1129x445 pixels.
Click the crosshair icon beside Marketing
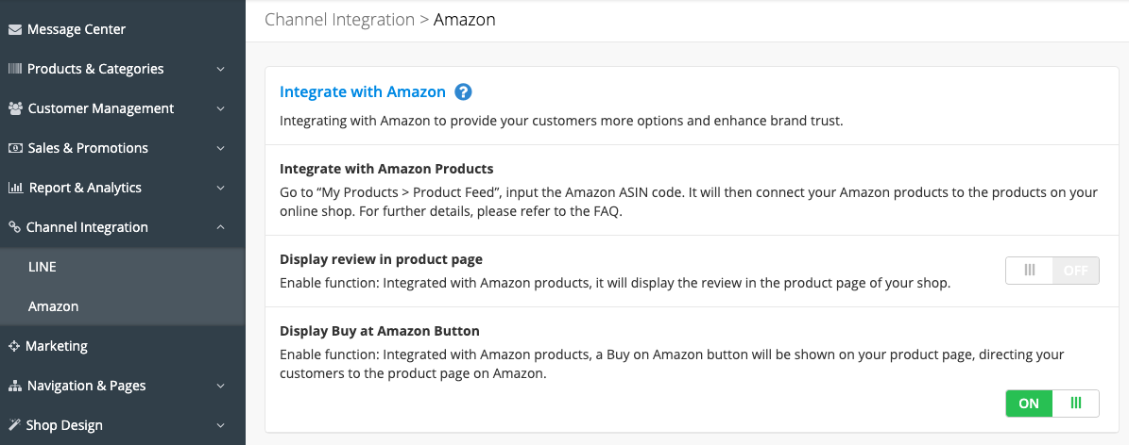click(13, 346)
